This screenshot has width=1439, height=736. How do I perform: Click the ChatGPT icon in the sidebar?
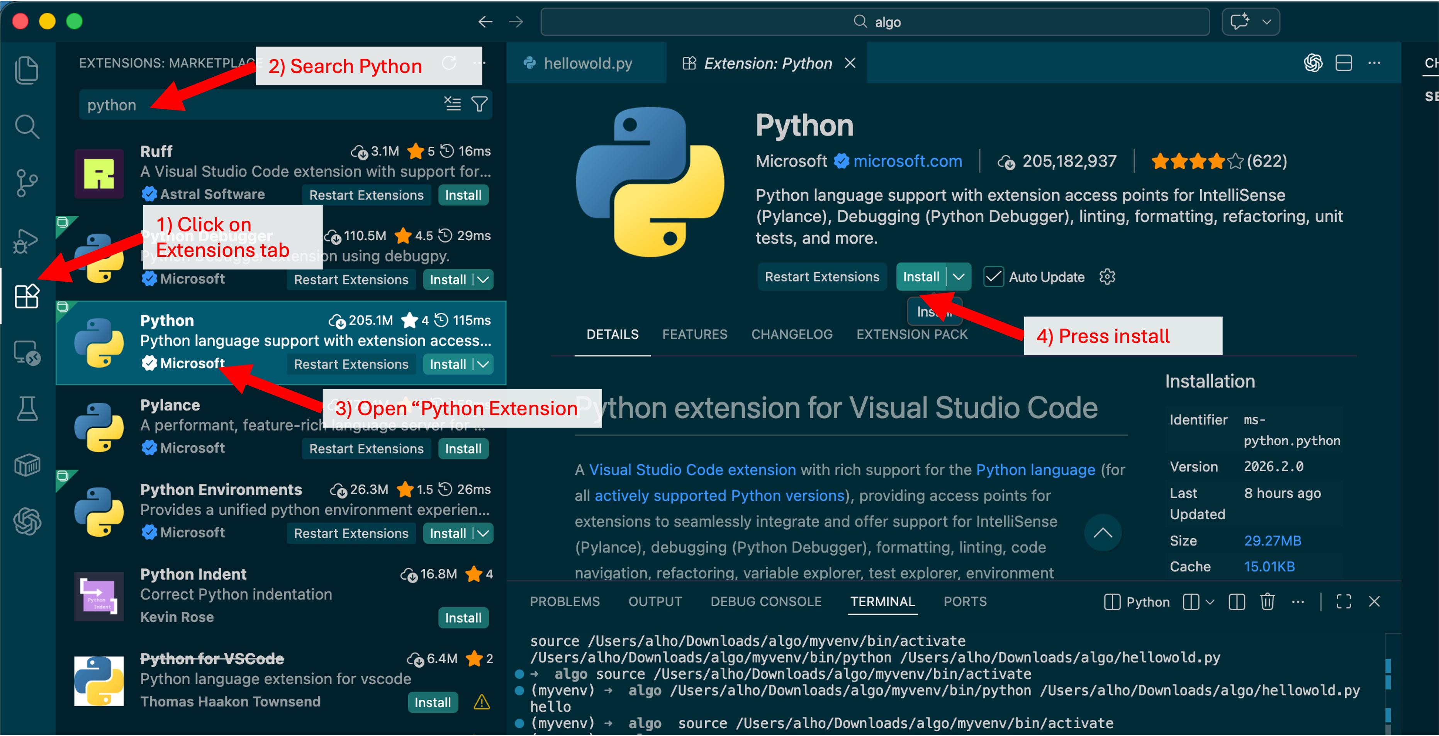tap(27, 523)
